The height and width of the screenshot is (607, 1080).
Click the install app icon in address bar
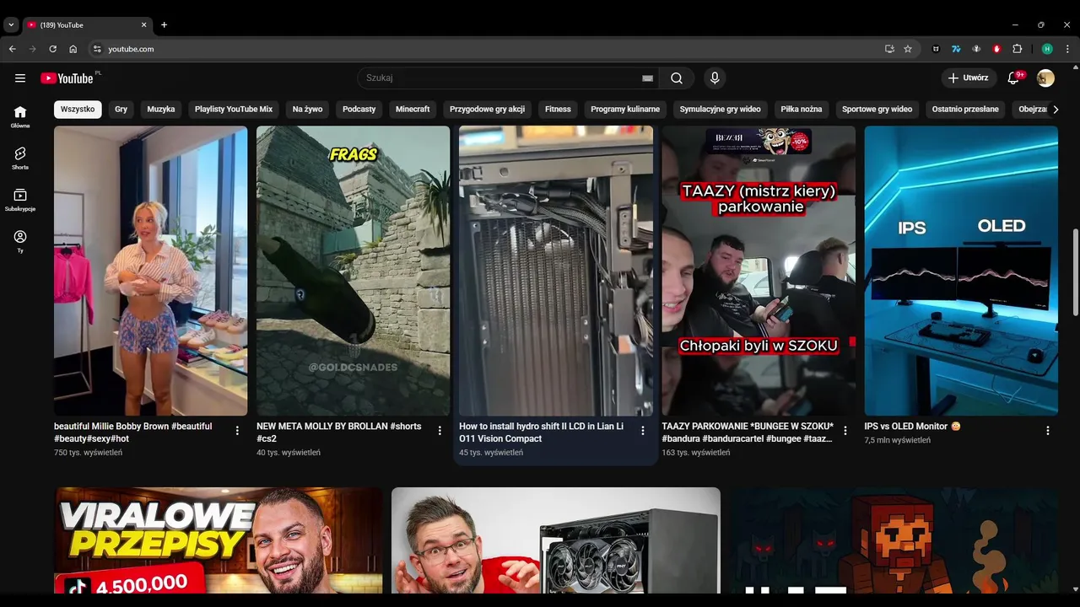pos(889,49)
